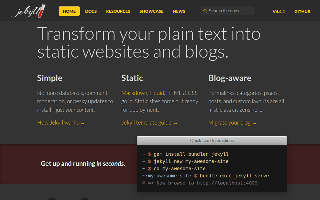Click the arrow after Migrate your blog

pos(255,123)
